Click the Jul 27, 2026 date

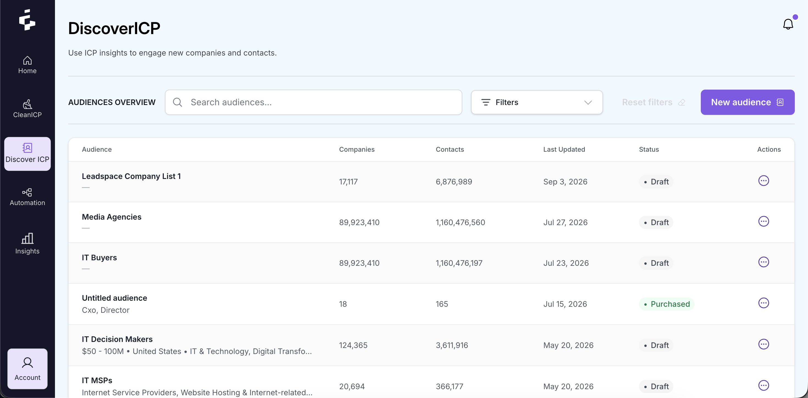[x=565, y=223]
